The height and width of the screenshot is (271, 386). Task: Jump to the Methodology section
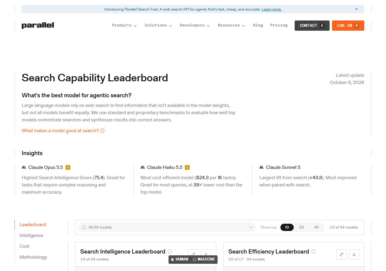pyautogui.click(x=33, y=257)
